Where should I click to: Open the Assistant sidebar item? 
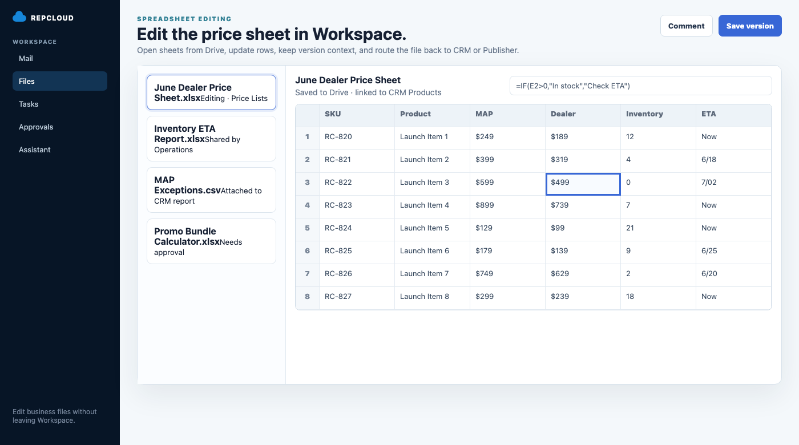tap(60, 149)
